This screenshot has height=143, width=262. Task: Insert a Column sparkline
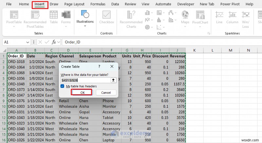coord(232,17)
